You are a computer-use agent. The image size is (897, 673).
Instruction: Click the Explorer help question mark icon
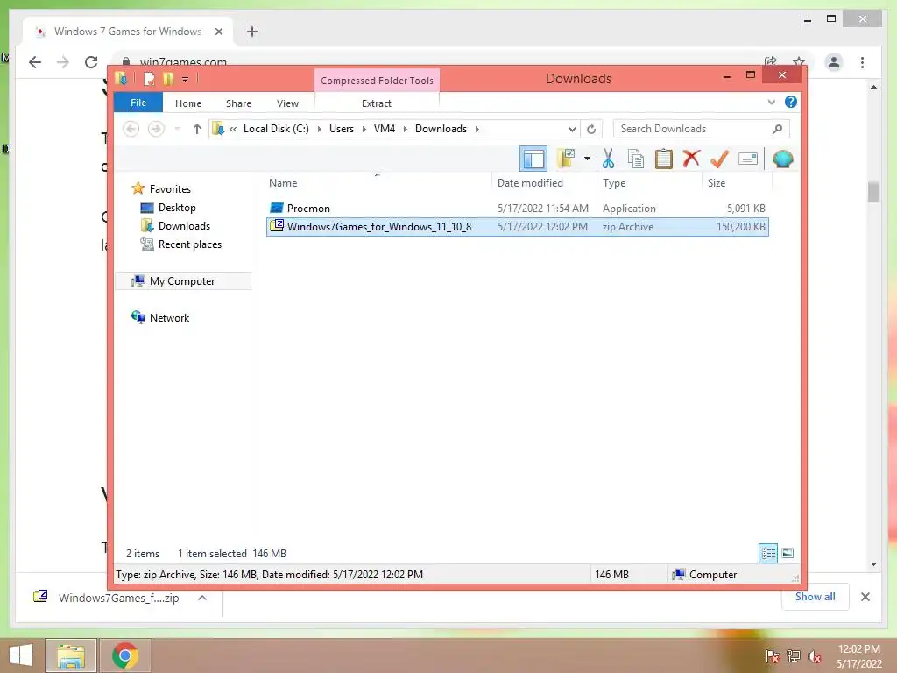click(791, 102)
